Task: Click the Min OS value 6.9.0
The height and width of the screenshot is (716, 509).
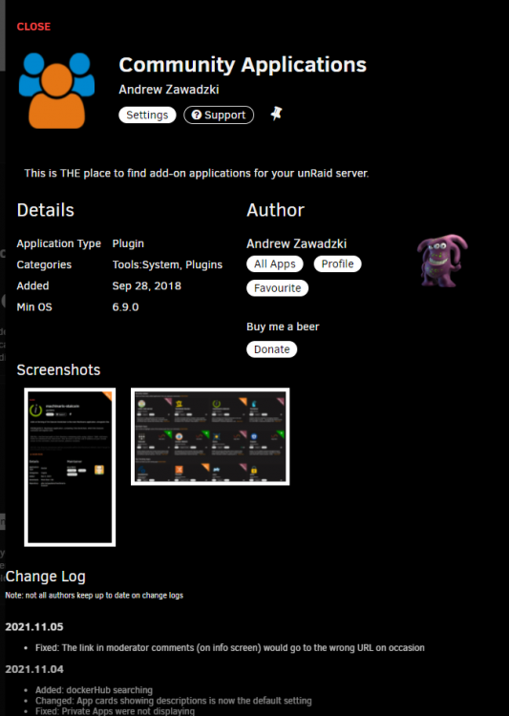Action: (125, 306)
